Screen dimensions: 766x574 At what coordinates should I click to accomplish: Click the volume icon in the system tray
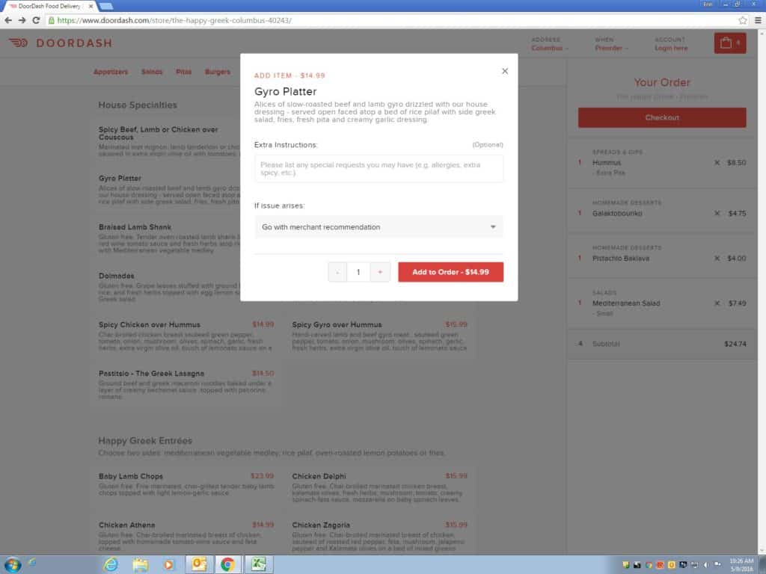click(x=706, y=565)
